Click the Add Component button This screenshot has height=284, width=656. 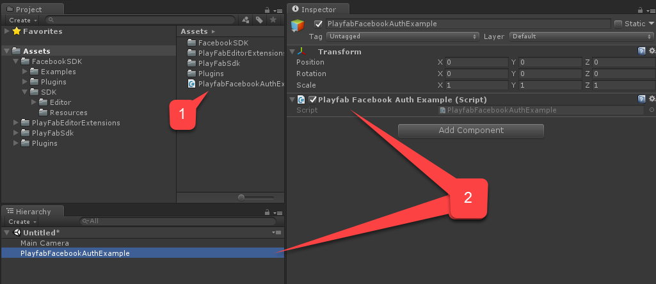tap(470, 130)
